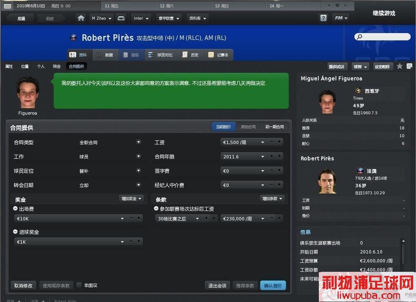The image size is (416, 302).
Task: Increase 经纪人中介费 with plus stepper
Action: (279, 185)
